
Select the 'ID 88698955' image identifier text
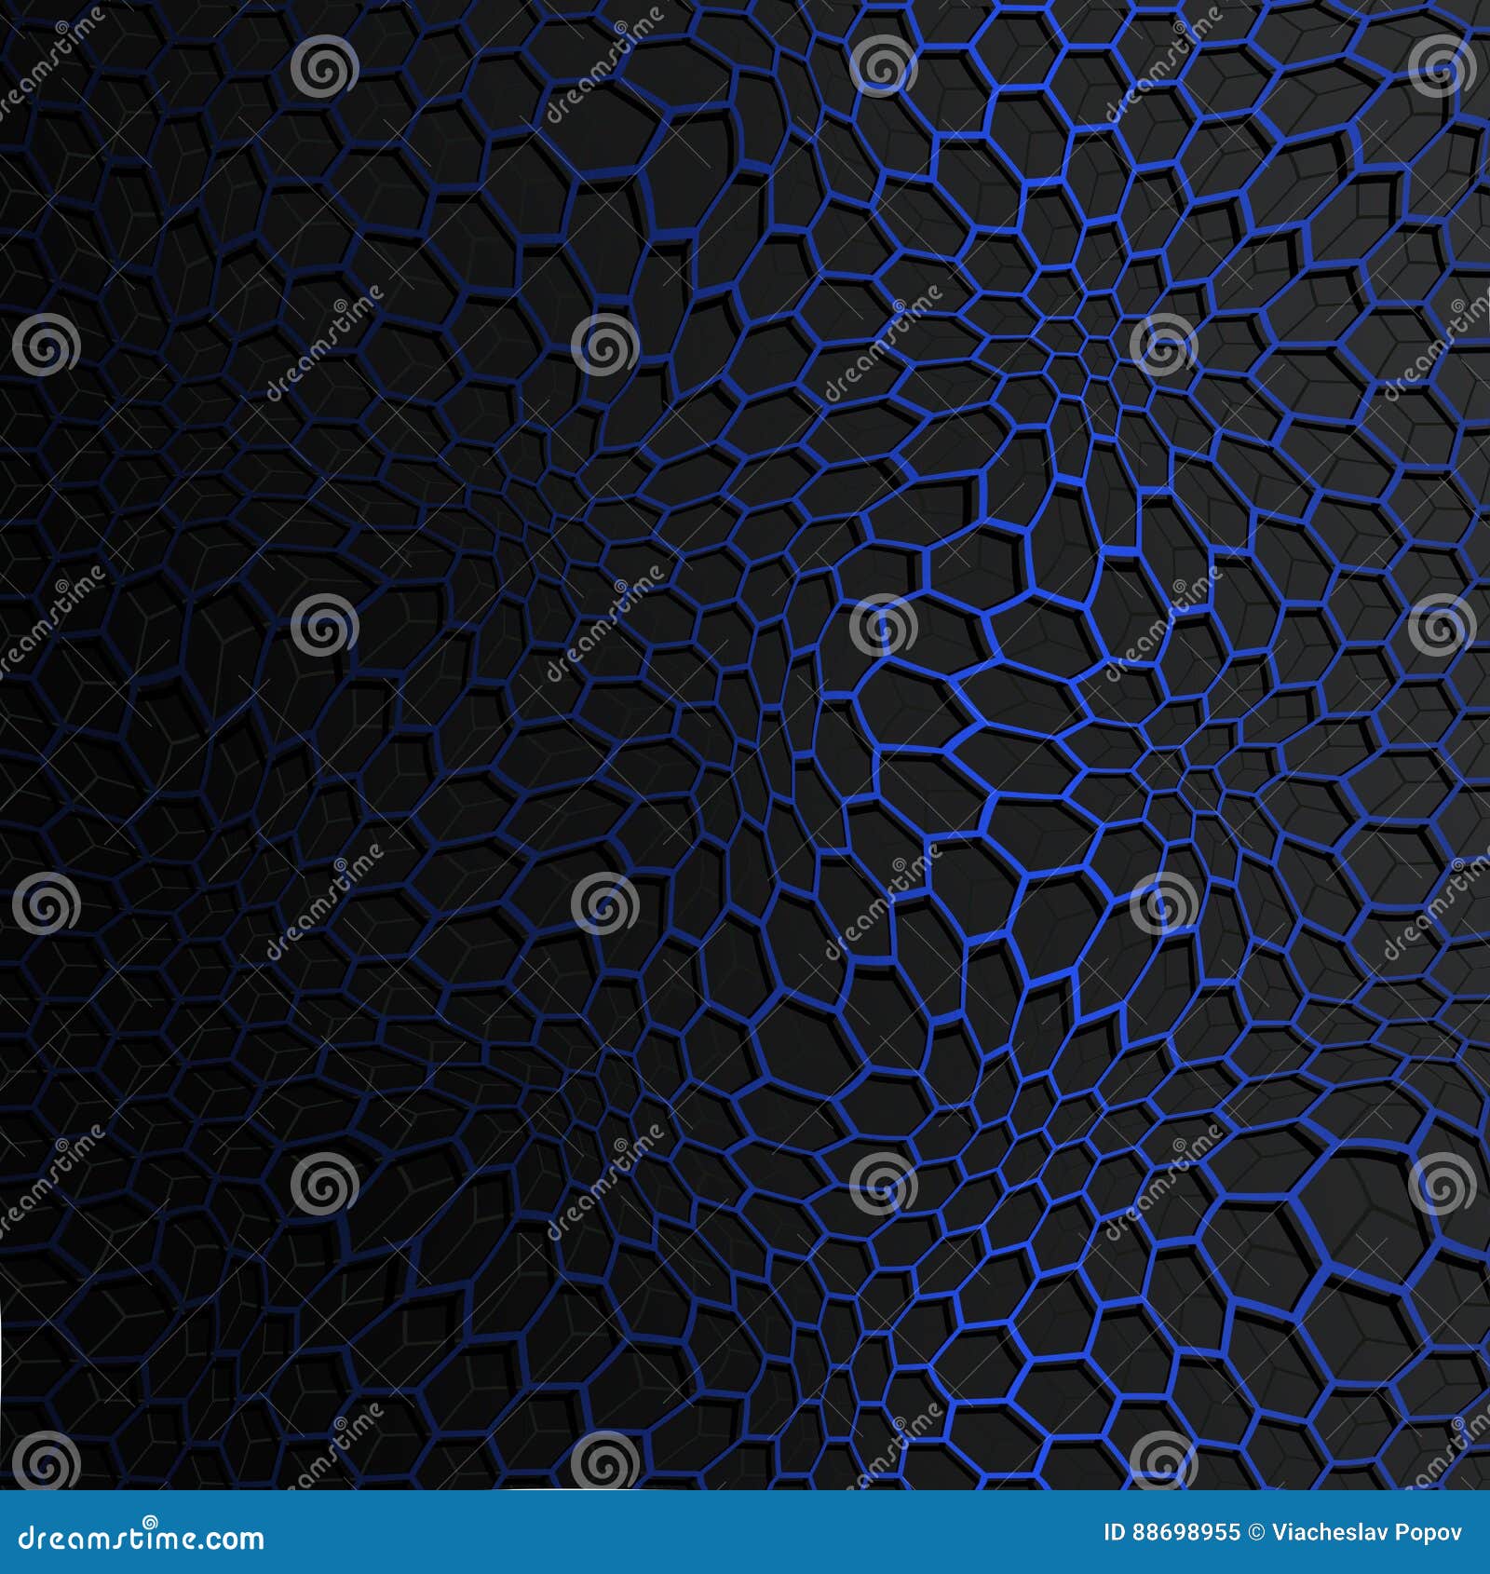[x=1172, y=1537]
